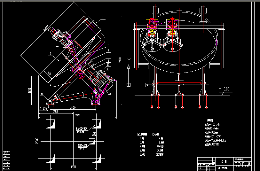Click the UCS origin square marker

[x=129, y=85]
